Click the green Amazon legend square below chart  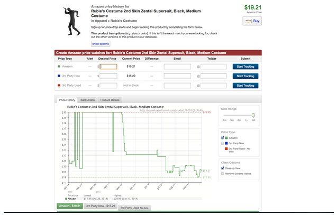pyautogui.click(x=66, y=199)
